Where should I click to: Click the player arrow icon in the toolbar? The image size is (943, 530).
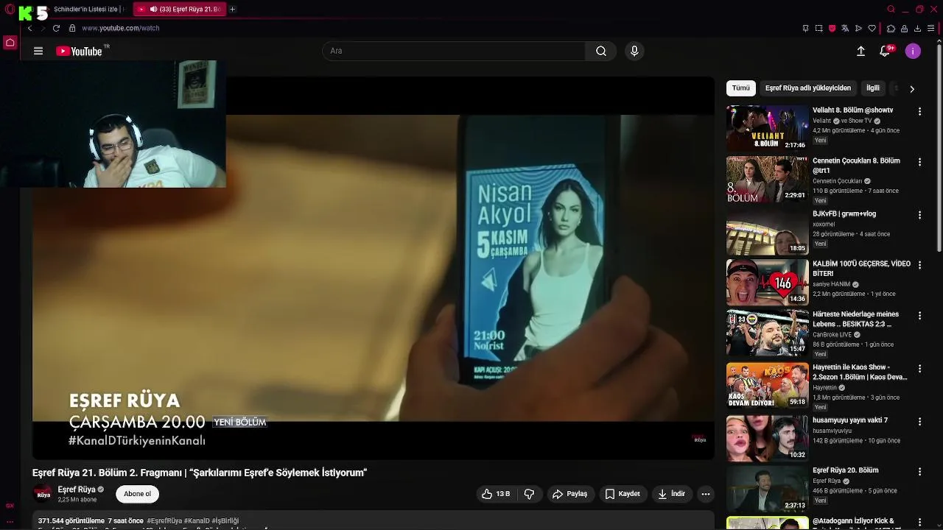click(858, 28)
